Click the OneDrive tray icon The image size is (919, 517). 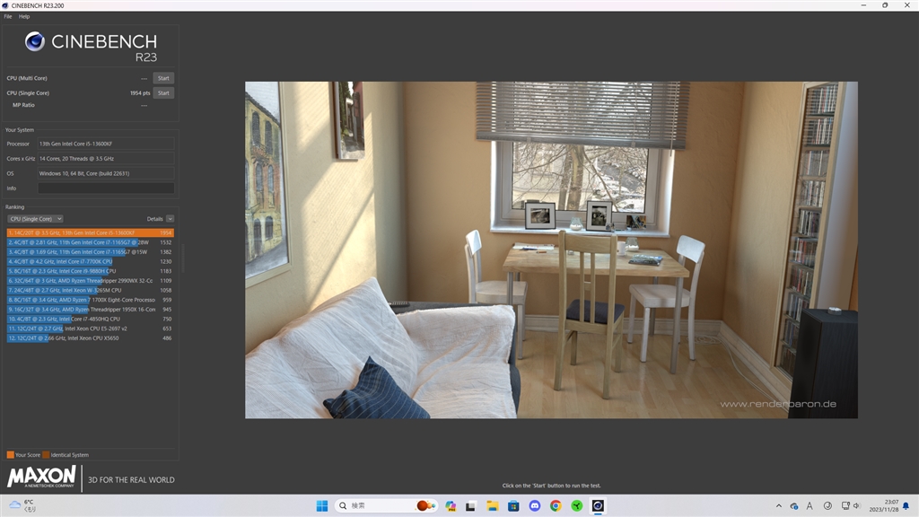click(794, 506)
